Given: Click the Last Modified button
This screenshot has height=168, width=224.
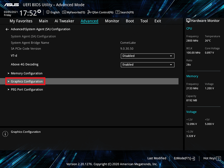Looking at the screenshot, I should pos(157,158).
